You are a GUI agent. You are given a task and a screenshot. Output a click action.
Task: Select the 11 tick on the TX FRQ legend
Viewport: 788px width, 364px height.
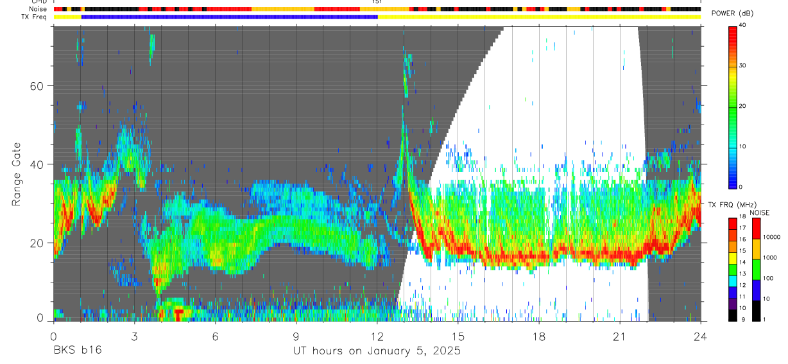coord(741,297)
